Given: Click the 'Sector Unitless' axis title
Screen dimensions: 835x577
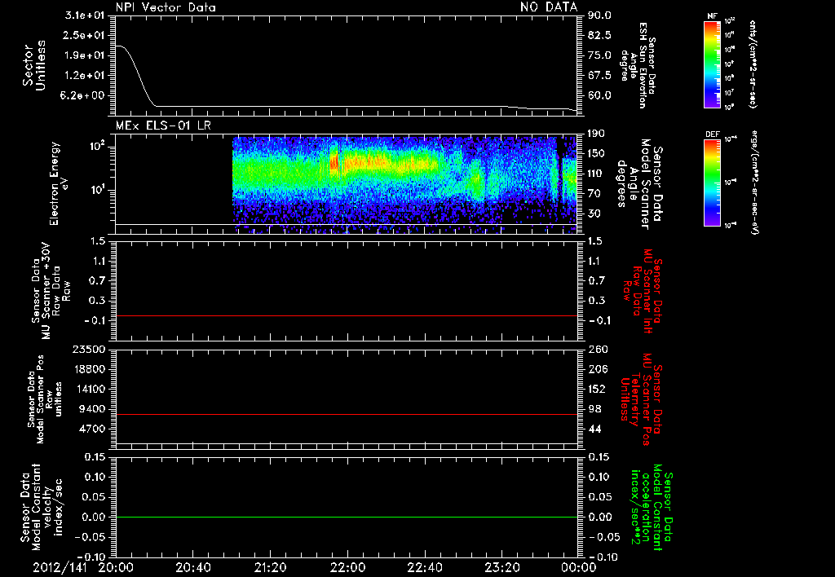Looking at the screenshot, I should [x=33, y=65].
